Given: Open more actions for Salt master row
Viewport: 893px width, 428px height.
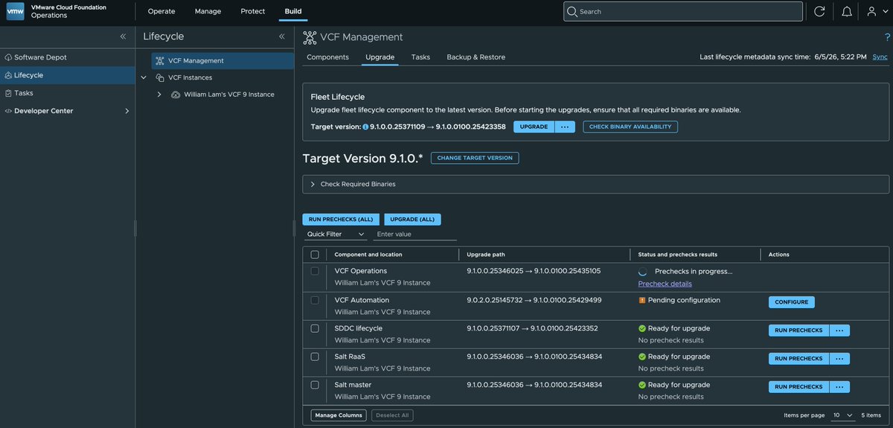Looking at the screenshot, I should click(839, 387).
